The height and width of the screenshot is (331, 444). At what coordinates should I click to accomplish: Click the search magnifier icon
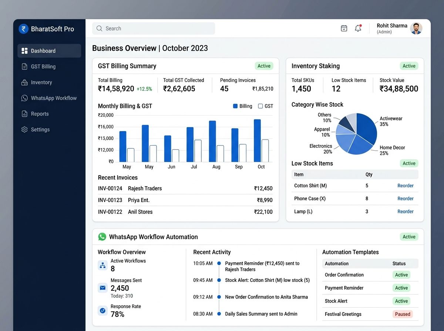pos(99,28)
